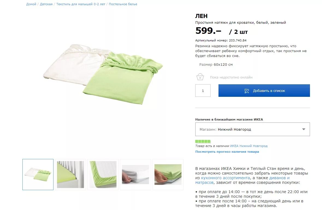Image resolution: width=322 pixels, height=210 pixels.
Task: Select the Магазин: Нижний Новгород combo box
Action: tap(252, 129)
